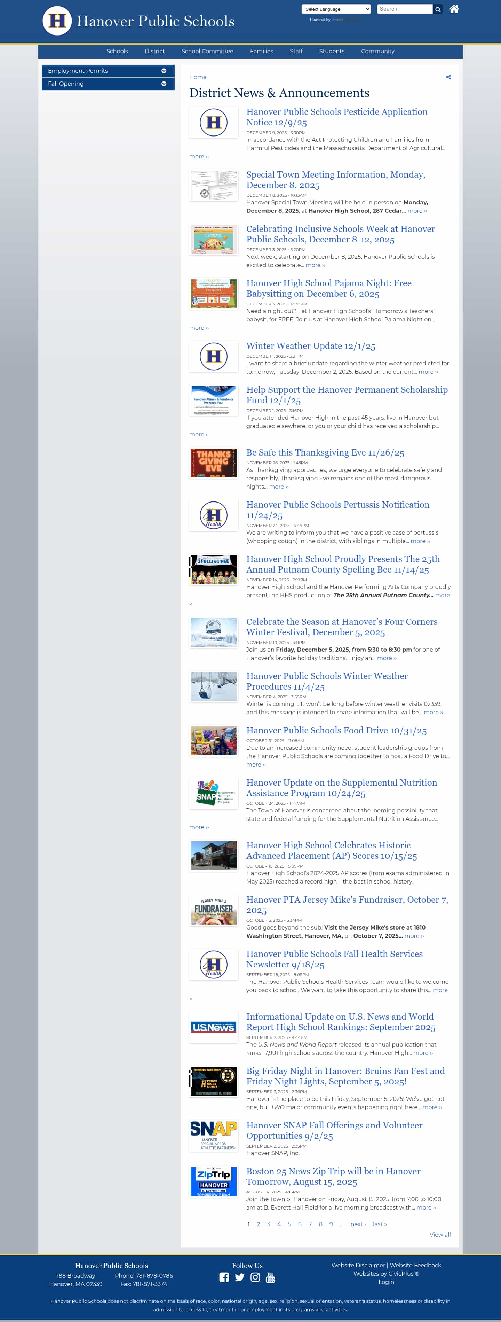The width and height of the screenshot is (501, 1322).
Task: Open Food Drive 10/31/25 article
Action: coord(336,731)
